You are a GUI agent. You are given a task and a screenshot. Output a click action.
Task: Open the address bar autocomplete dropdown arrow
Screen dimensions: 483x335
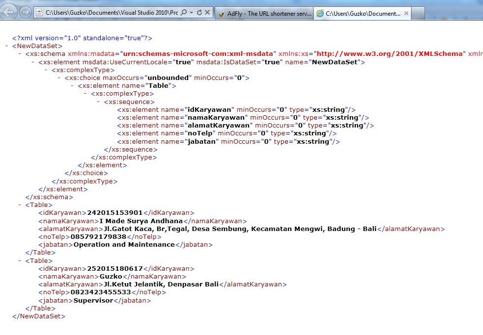point(191,13)
